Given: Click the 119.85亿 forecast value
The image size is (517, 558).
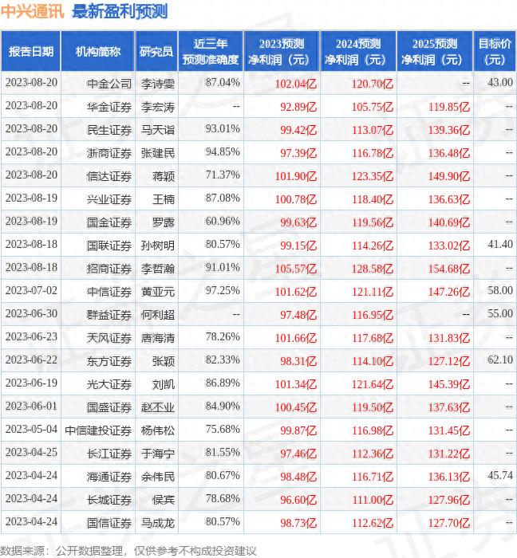Looking at the screenshot, I should coord(449,107).
